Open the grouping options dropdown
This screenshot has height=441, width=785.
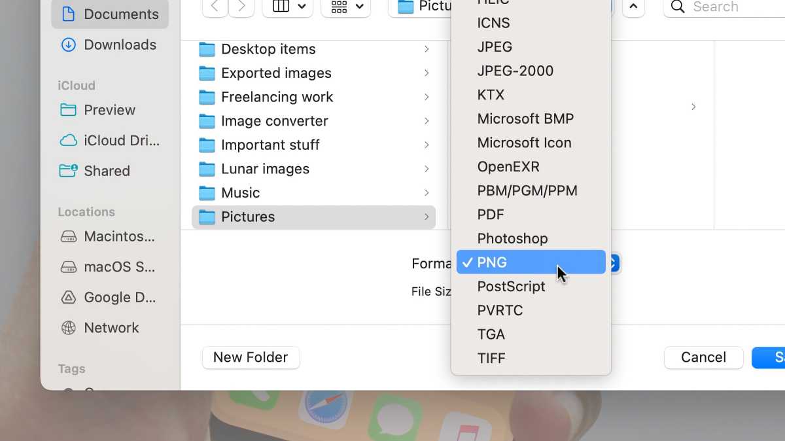345,7
